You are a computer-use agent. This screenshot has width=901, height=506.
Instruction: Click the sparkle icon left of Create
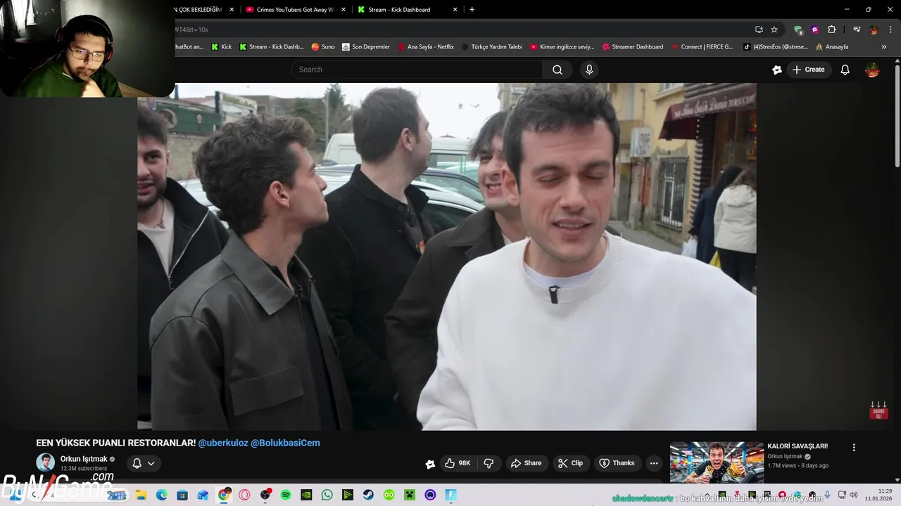pyautogui.click(x=777, y=70)
